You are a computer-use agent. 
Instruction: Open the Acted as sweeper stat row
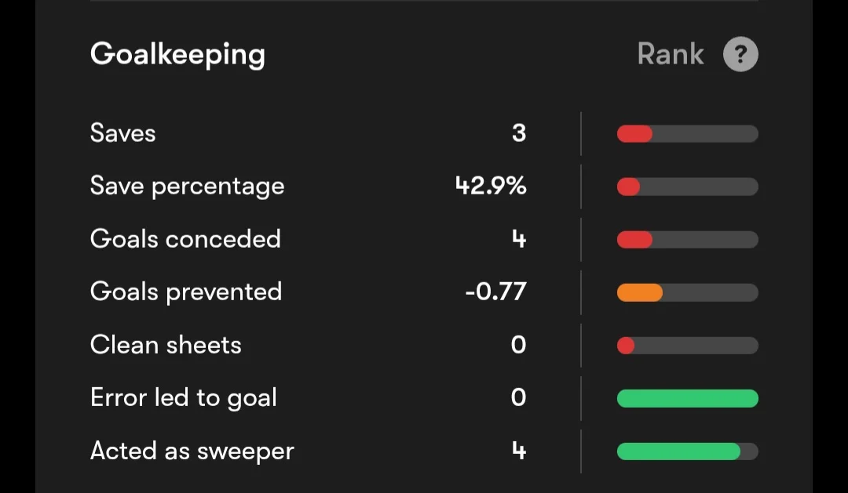pos(424,451)
